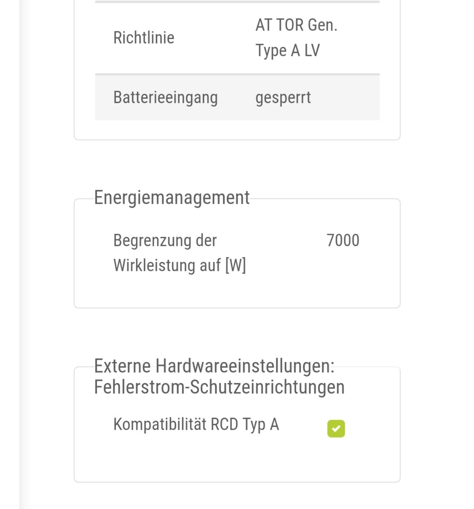This screenshot has width=474, height=509.
Task: Click the Fehlerstrom-Schutzeinrichtungen heading line
Action: [x=219, y=387]
